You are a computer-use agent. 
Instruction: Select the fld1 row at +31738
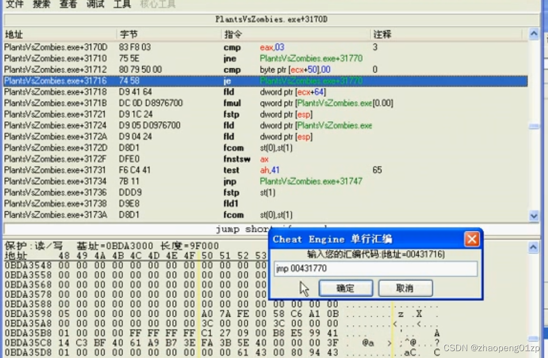pyautogui.click(x=265, y=203)
